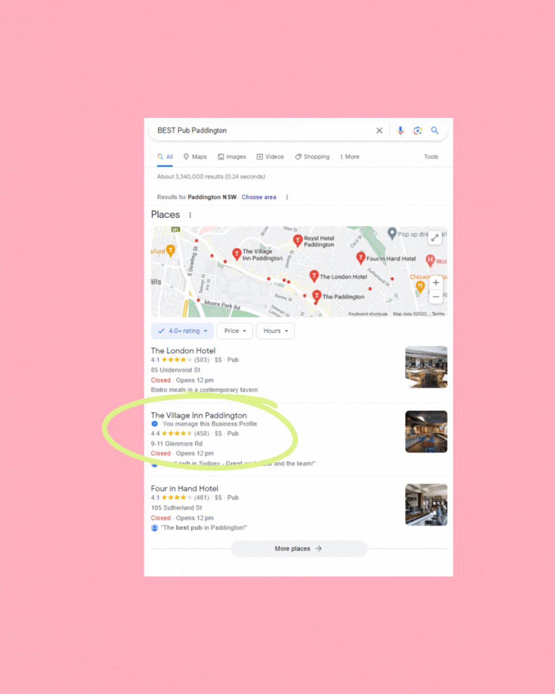Viewport: 555px width, 694px height.
Task: View The London Hotel photo thumbnail
Action: [426, 367]
